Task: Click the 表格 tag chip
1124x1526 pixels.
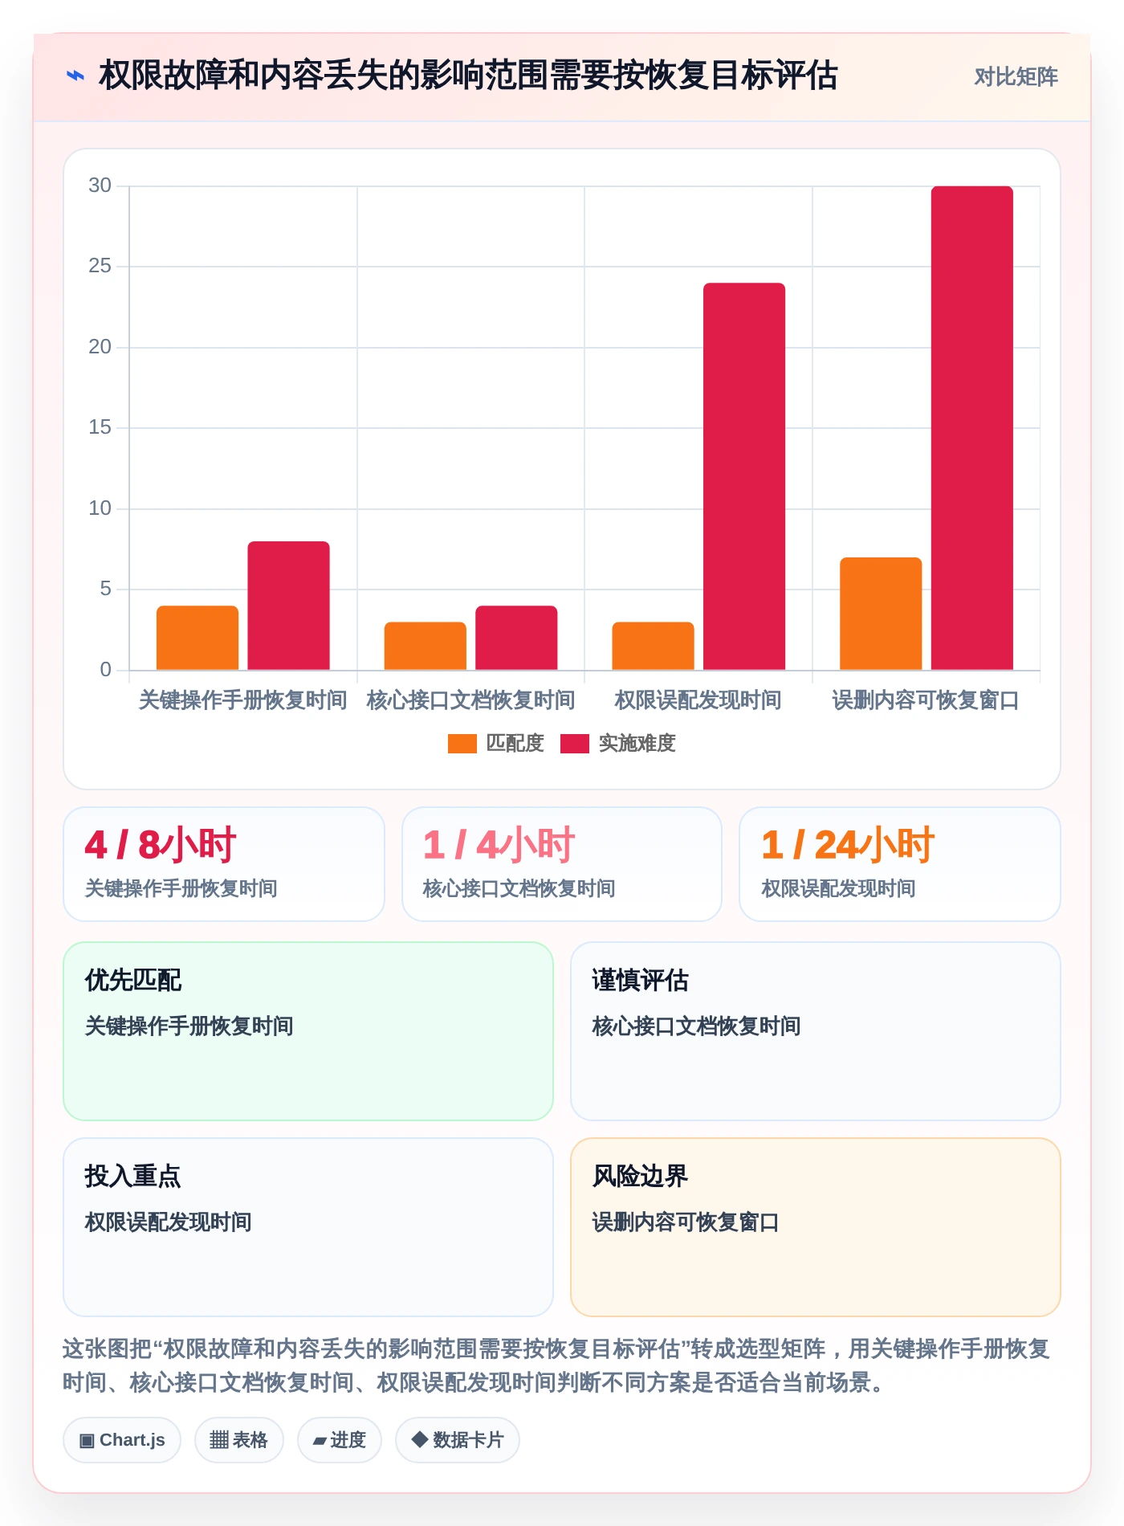Action: click(x=239, y=1440)
